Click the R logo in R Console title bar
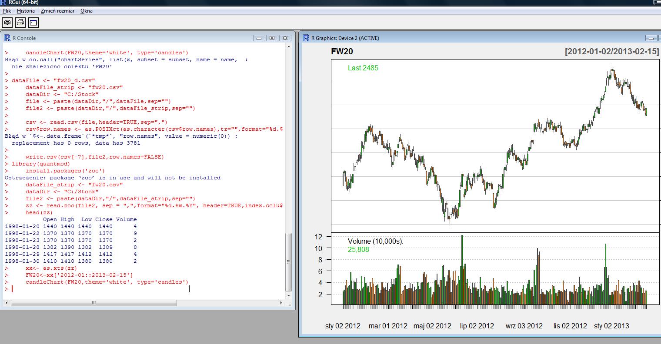 tap(7, 38)
